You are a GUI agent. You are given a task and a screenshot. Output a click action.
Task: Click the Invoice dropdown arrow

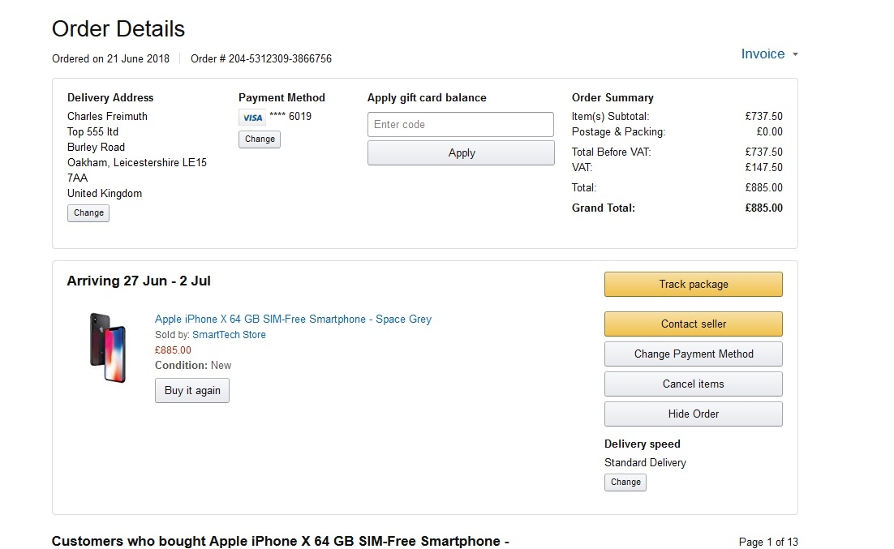click(x=795, y=55)
